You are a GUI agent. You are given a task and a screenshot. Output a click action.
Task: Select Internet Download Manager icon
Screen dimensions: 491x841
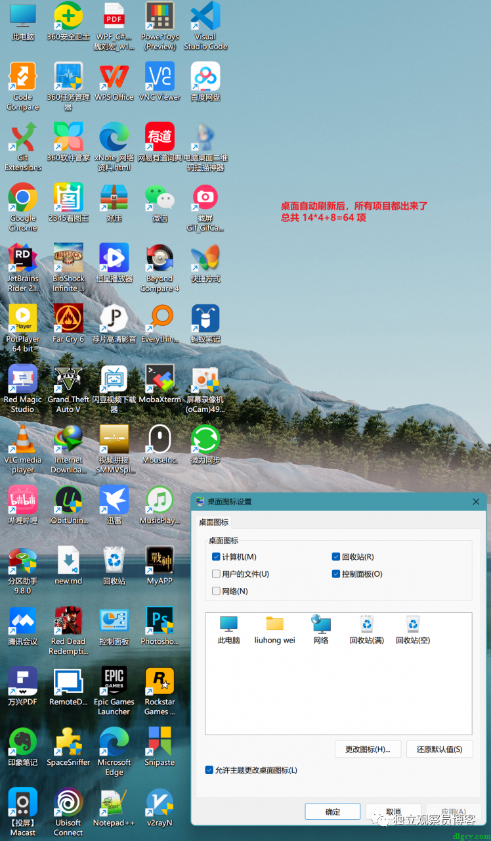[x=68, y=449]
